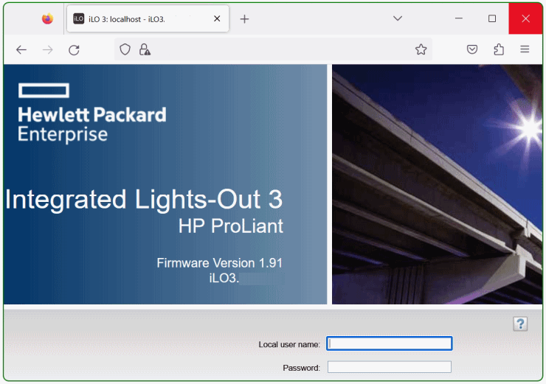Image resolution: width=546 pixels, height=384 pixels.
Task: Click the Firefox logo icon
Action: (x=48, y=18)
